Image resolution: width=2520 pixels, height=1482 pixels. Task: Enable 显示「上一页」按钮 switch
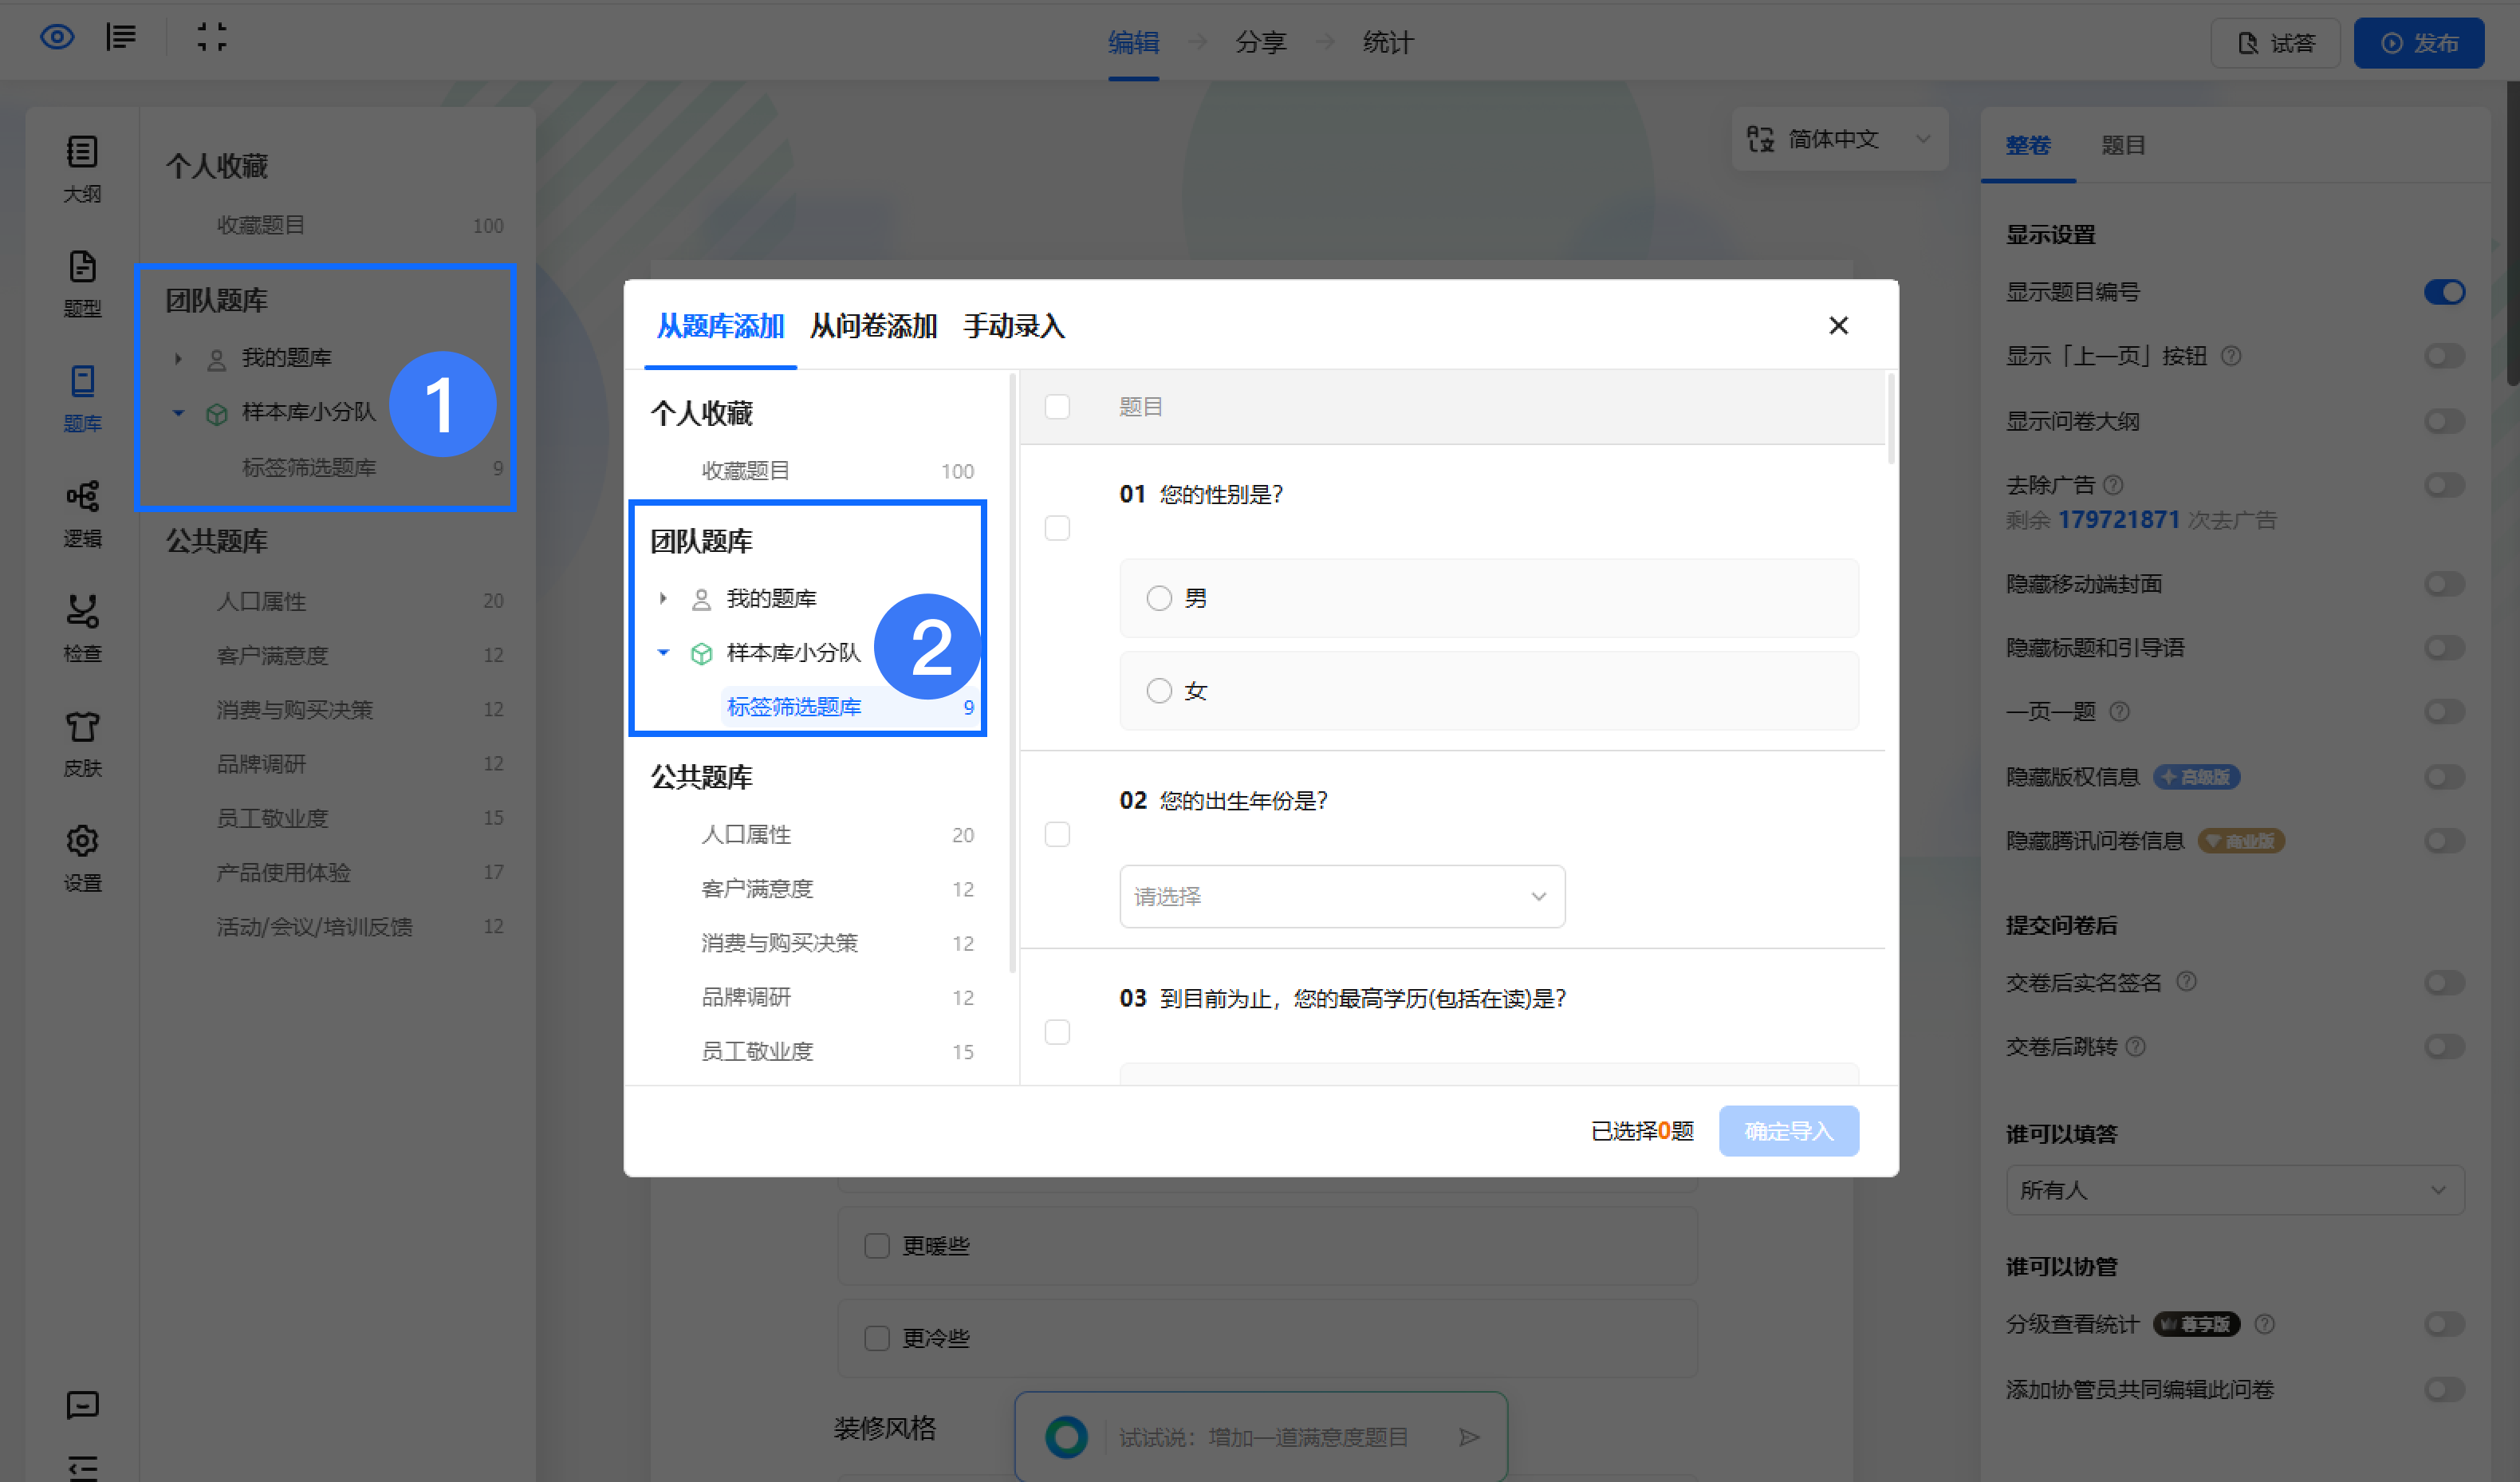[x=2444, y=356]
